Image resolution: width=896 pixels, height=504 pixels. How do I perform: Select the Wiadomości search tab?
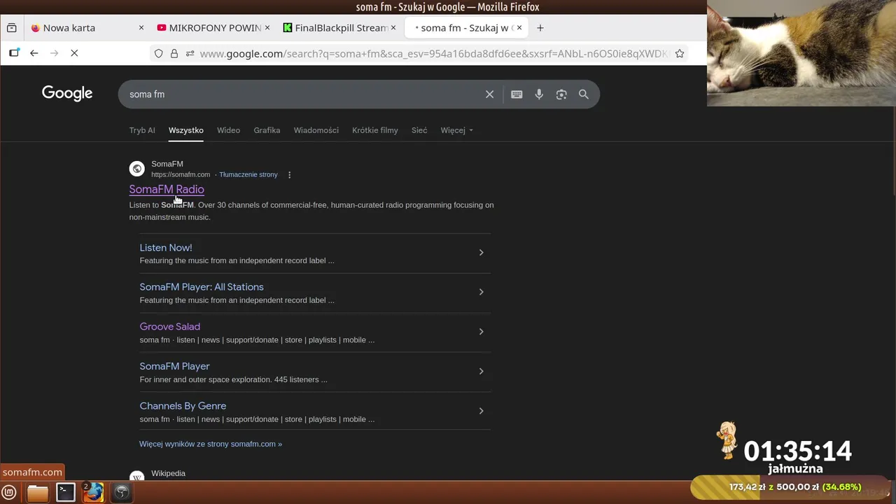[x=316, y=130]
